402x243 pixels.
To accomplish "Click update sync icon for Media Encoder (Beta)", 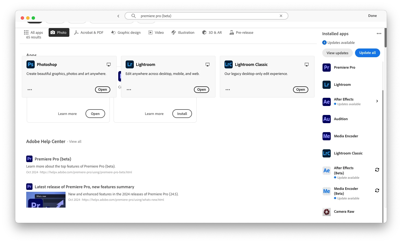I will (377, 190).
